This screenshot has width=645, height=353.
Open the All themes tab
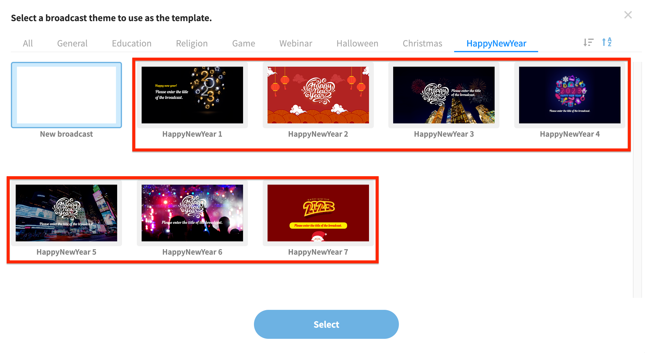28,43
